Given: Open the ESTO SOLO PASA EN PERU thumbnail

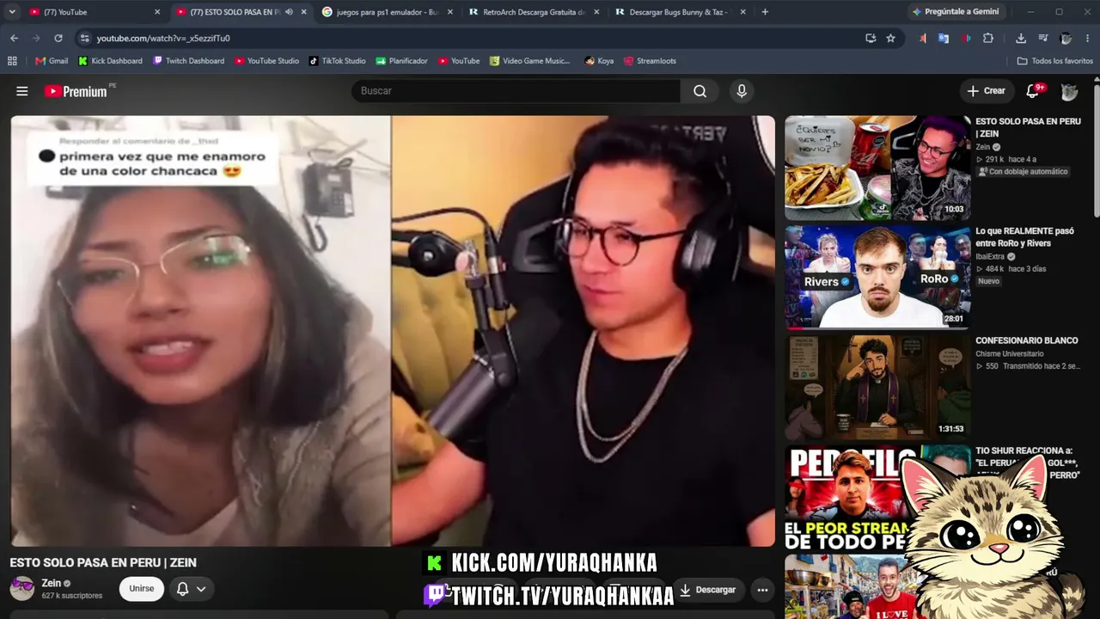Looking at the screenshot, I should [877, 168].
